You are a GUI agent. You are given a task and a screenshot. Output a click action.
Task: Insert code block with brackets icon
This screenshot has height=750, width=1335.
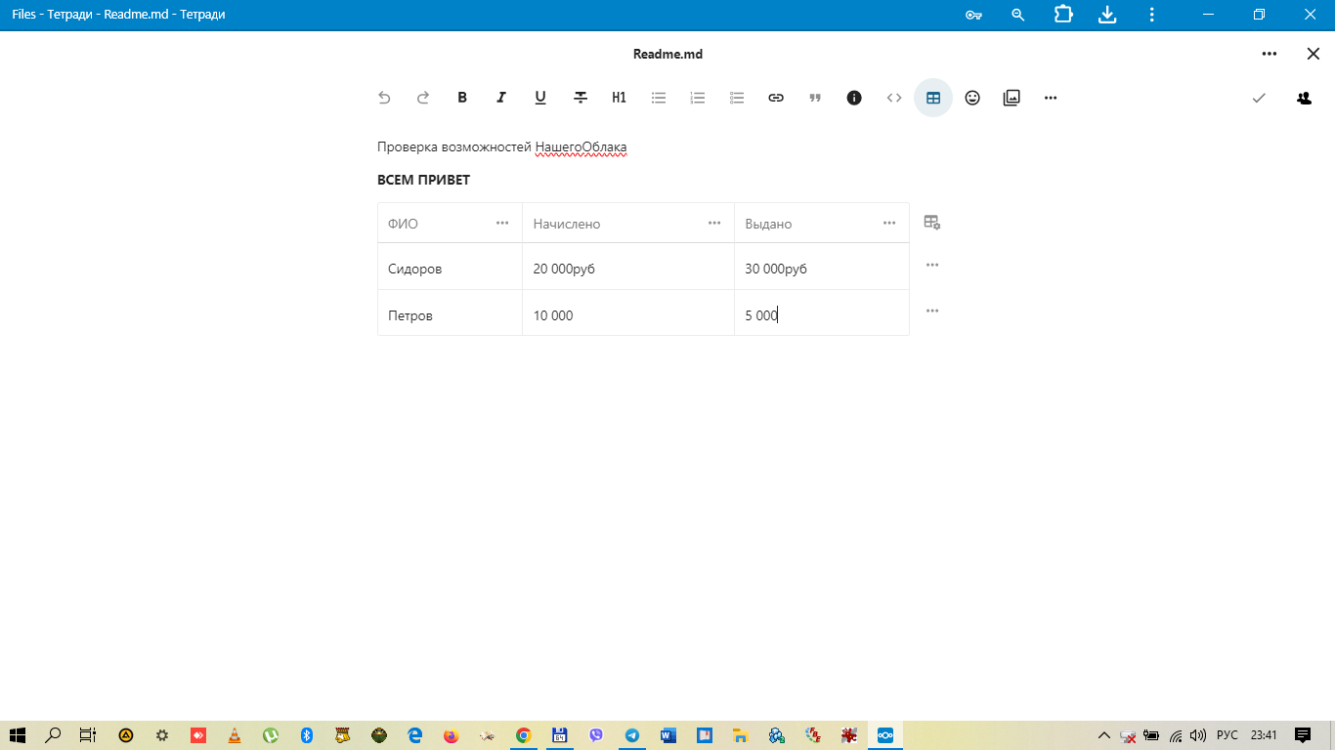894,98
